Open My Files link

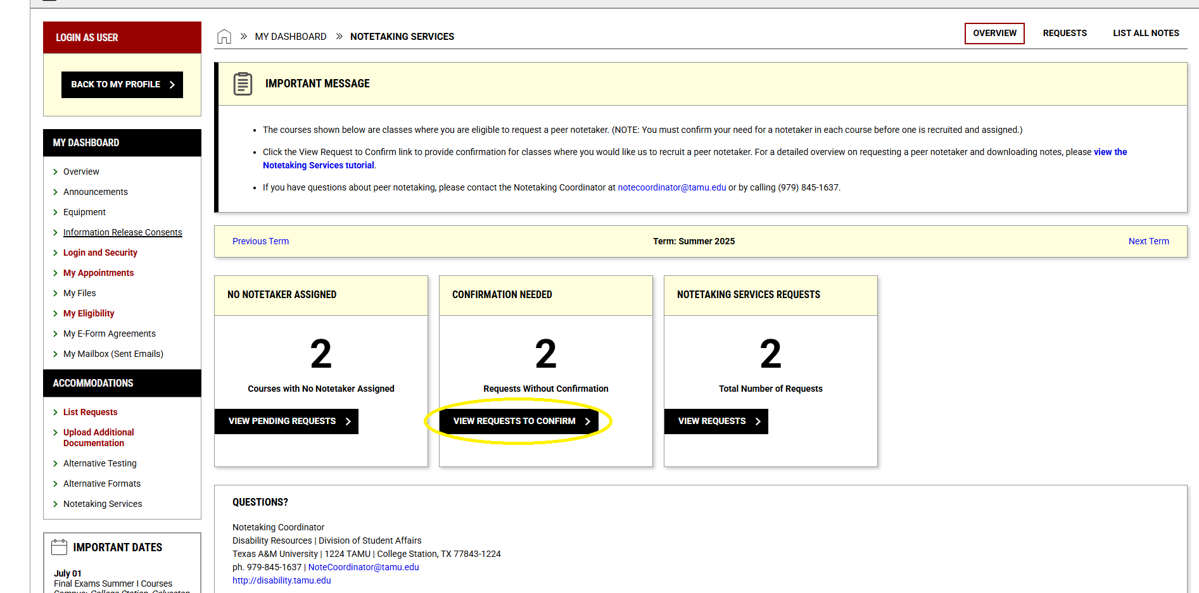coord(79,293)
